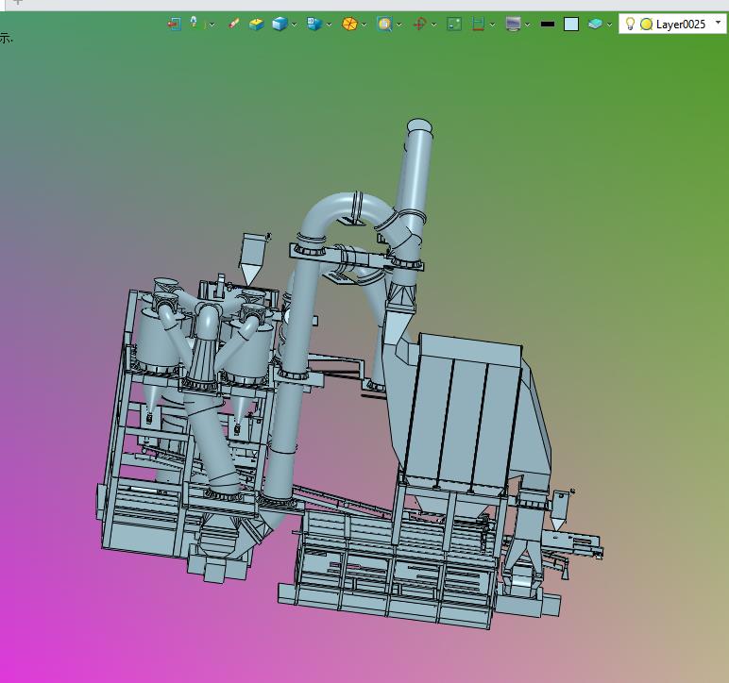Screen dimensions: 729x683
Task: Click the magnifier zoom icon
Action: (384, 24)
